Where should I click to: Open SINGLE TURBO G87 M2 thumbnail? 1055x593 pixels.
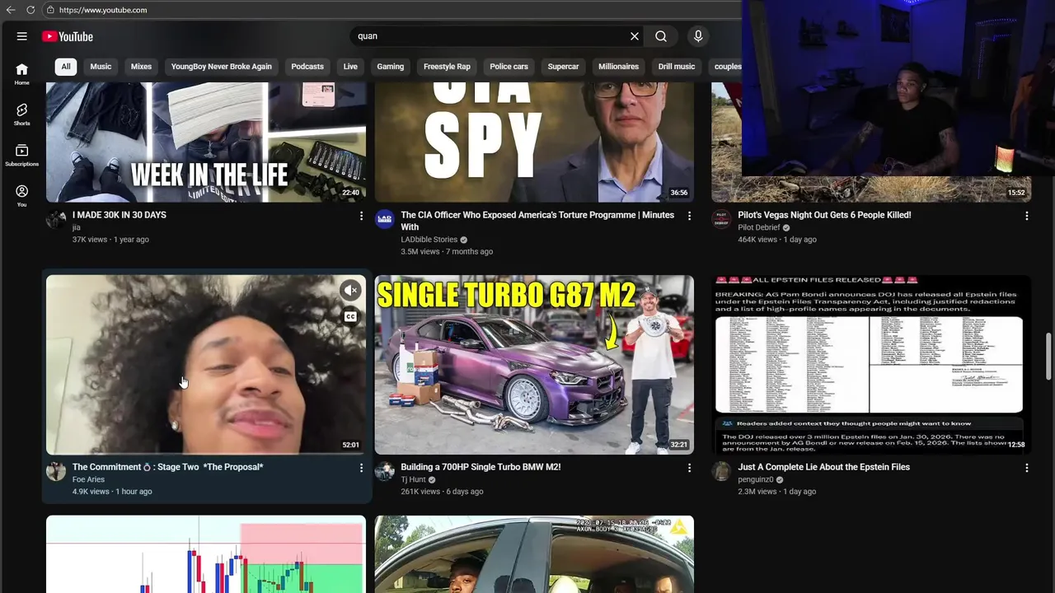pos(534,365)
